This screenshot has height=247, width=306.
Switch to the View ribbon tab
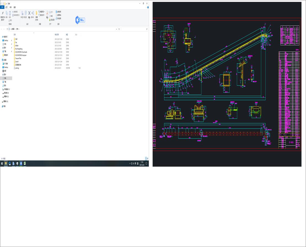[15, 7]
